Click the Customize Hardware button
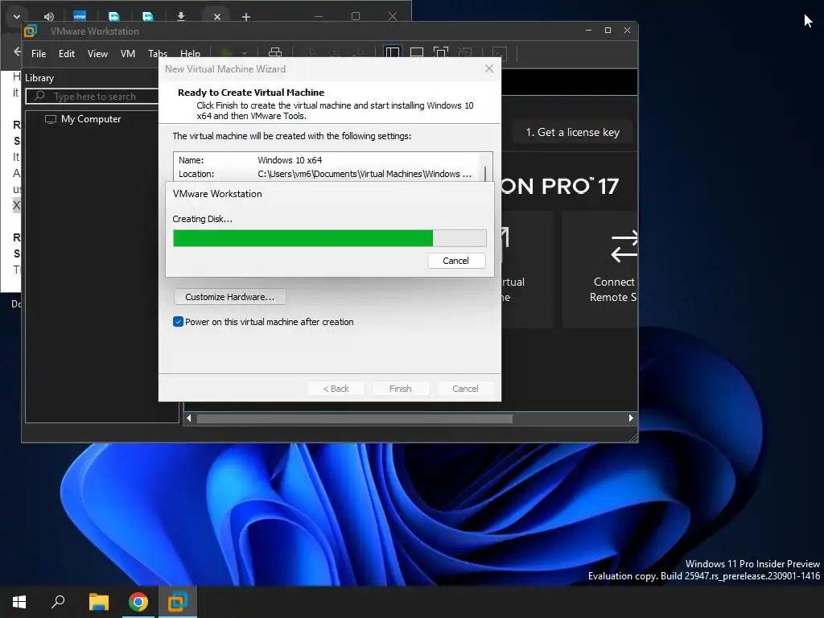 (x=229, y=297)
